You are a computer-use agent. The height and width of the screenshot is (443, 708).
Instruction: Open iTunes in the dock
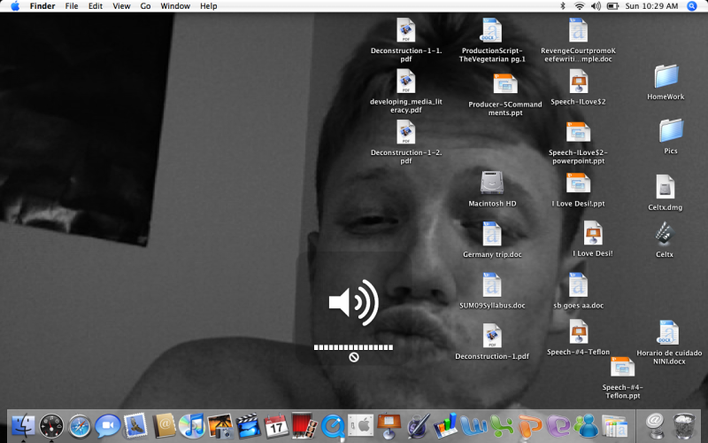(191, 426)
